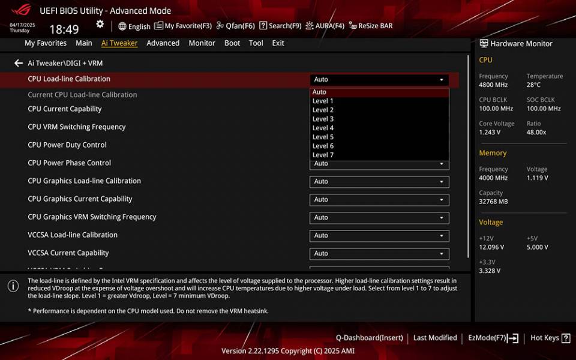Viewport: 576px width, 360px height.
Task: Click the ReSize BAR label
Action: (376, 26)
